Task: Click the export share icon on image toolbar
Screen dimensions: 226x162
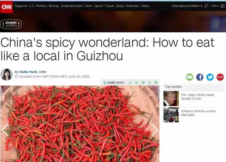Action: 149,82
